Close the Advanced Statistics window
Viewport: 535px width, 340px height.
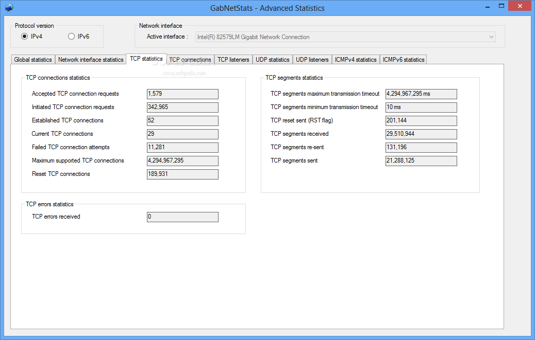[x=520, y=6]
